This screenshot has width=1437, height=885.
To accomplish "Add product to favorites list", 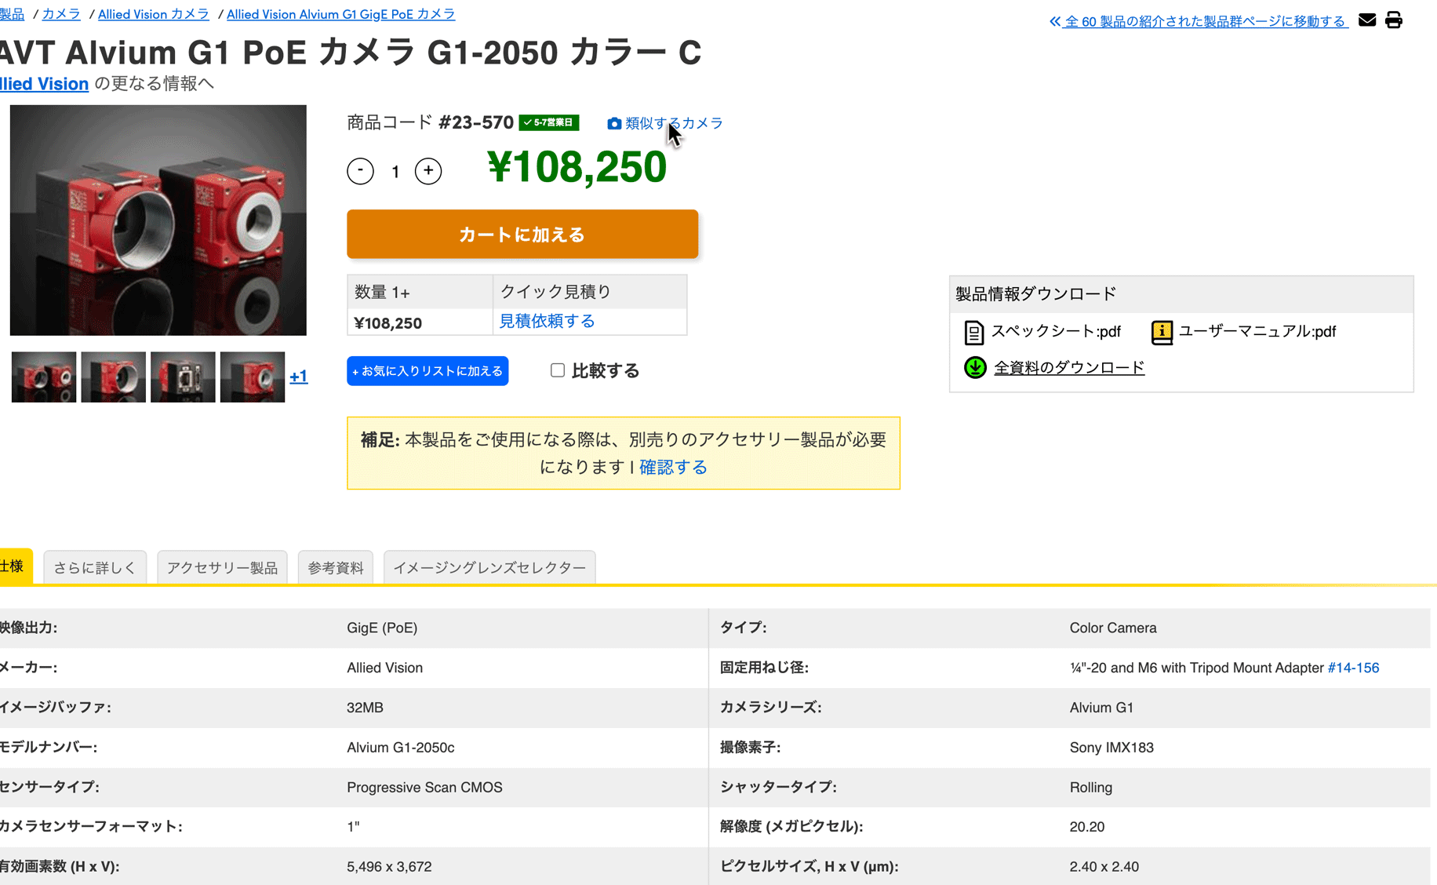I will click(x=427, y=371).
